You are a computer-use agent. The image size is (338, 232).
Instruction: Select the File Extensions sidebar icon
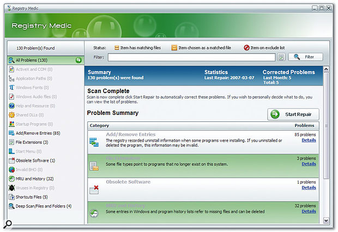(x=11, y=142)
